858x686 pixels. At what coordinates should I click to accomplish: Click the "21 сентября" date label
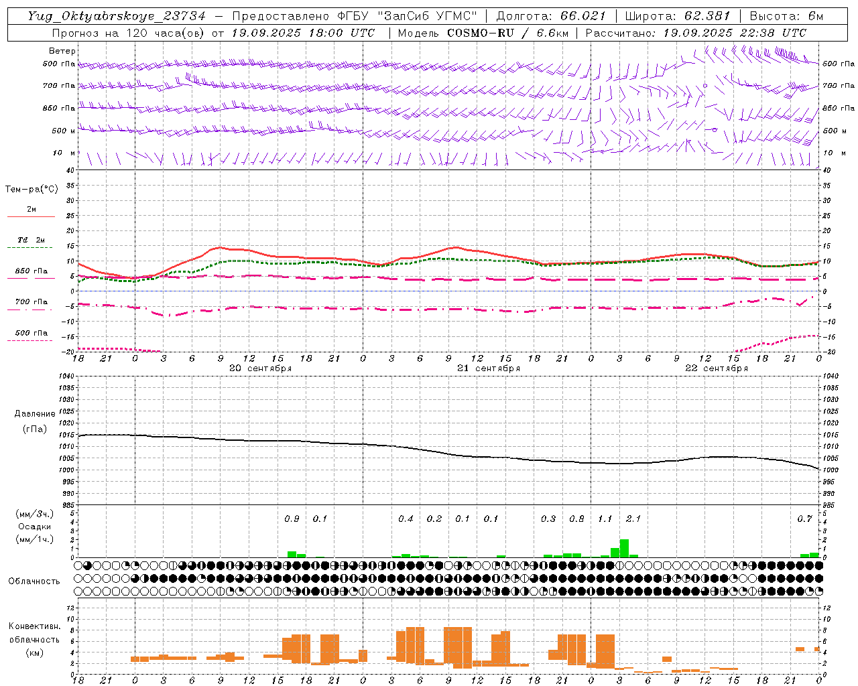(488, 368)
